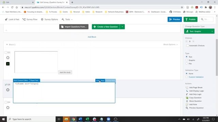Switch to Rich Content Editor tab

21,81
